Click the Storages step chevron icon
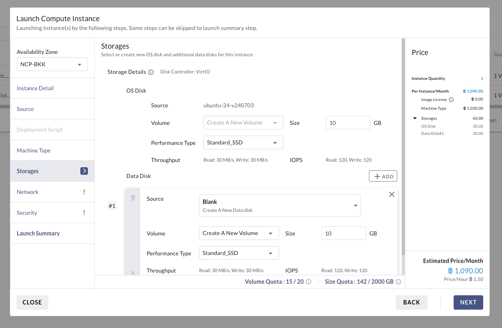 (x=84, y=171)
